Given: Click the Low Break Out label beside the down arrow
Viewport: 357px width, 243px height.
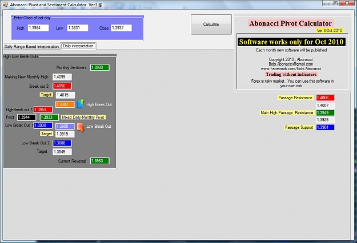Looking at the screenshot, I should (x=99, y=127).
